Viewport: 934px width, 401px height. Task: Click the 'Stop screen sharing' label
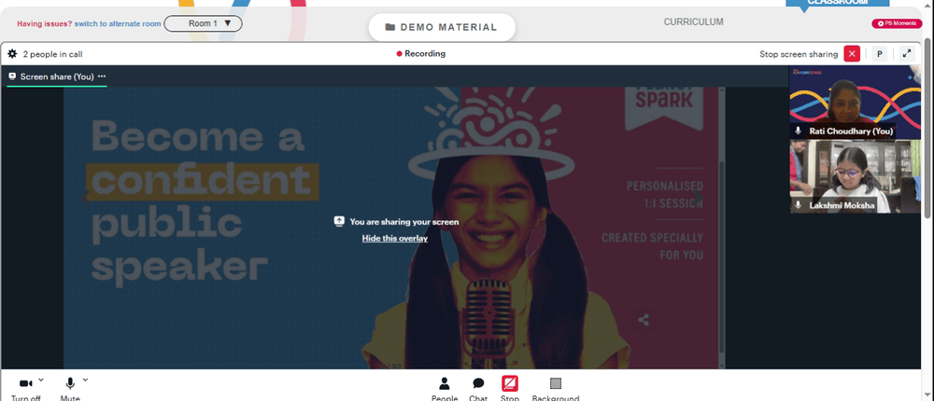tap(799, 54)
